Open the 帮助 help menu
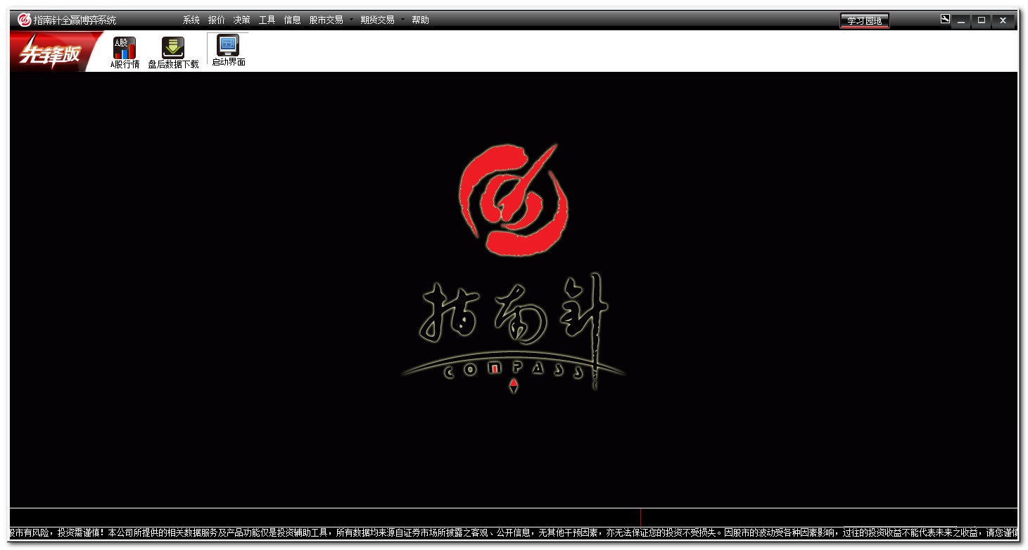1028x550 pixels. click(420, 20)
